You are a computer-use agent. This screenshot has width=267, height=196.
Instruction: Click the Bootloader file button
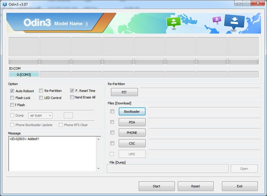(132, 112)
